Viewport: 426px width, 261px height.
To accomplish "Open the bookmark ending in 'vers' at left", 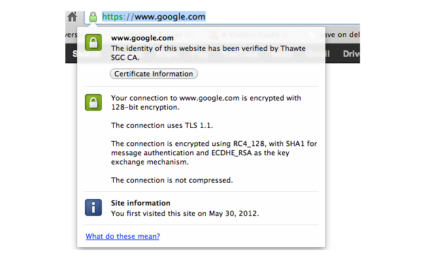I will pyautogui.click(x=71, y=35).
